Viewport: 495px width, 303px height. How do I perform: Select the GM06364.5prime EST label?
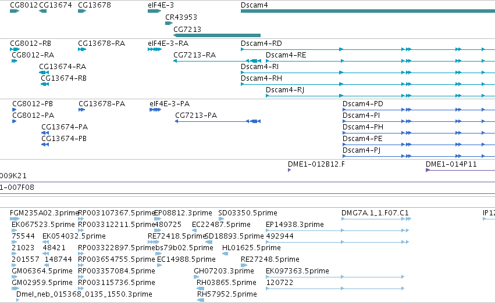(x=42, y=271)
